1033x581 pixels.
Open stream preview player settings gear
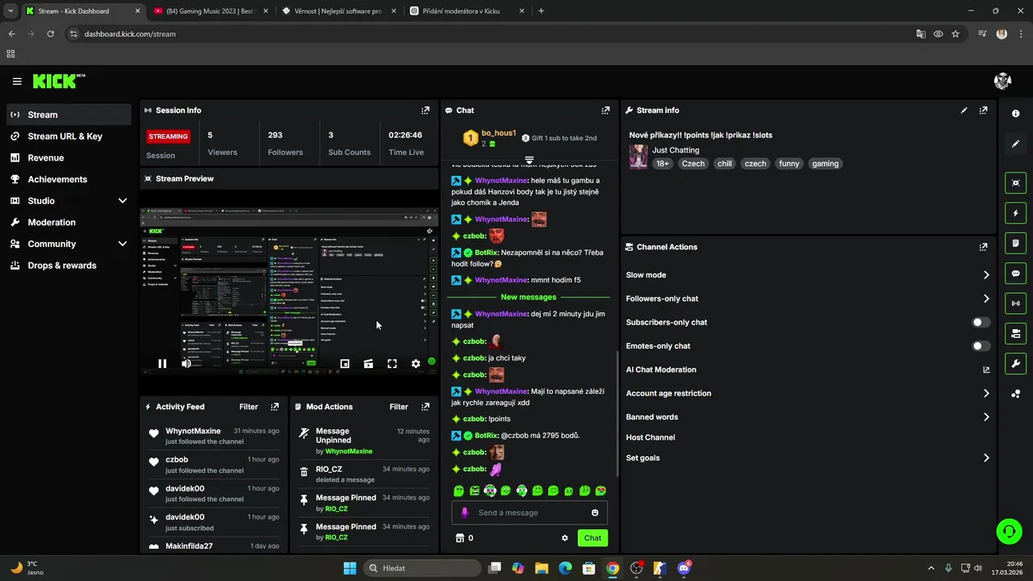point(416,364)
